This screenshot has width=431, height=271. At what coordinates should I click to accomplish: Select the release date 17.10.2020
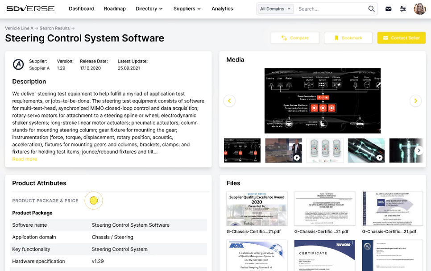pyautogui.click(x=91, y=68)
